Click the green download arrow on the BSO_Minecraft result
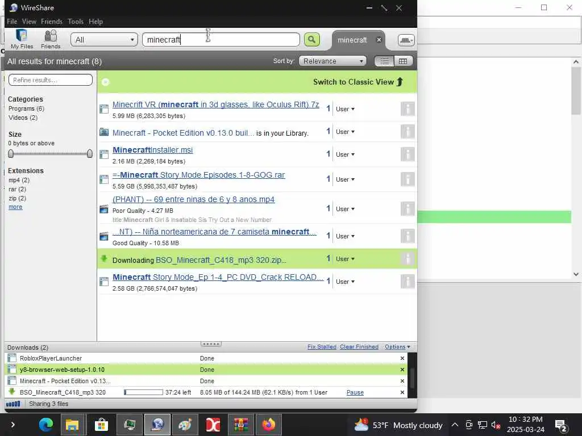Viewport: 582px width, 436px height. point(104,258)
